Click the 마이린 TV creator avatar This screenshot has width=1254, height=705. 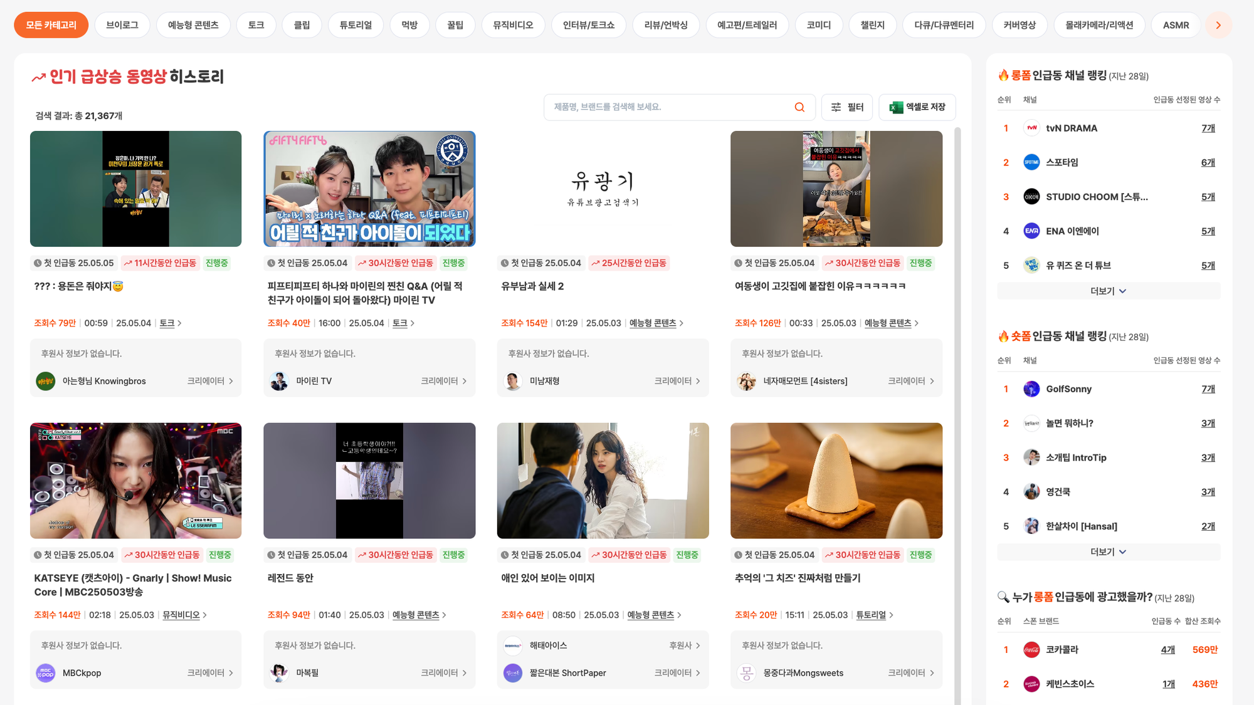pos(279,380)
